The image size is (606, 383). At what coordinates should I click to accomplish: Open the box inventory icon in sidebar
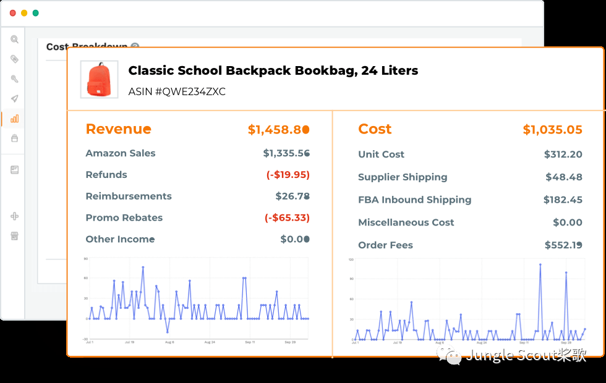[14, 138]
